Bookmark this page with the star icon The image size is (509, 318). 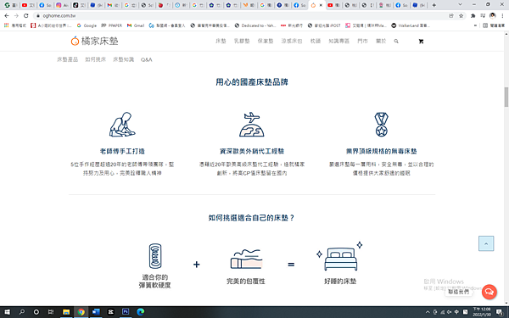[461, 15]
